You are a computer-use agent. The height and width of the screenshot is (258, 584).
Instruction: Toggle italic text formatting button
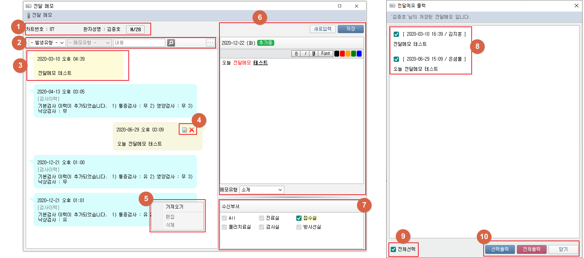tap(305, 54)
